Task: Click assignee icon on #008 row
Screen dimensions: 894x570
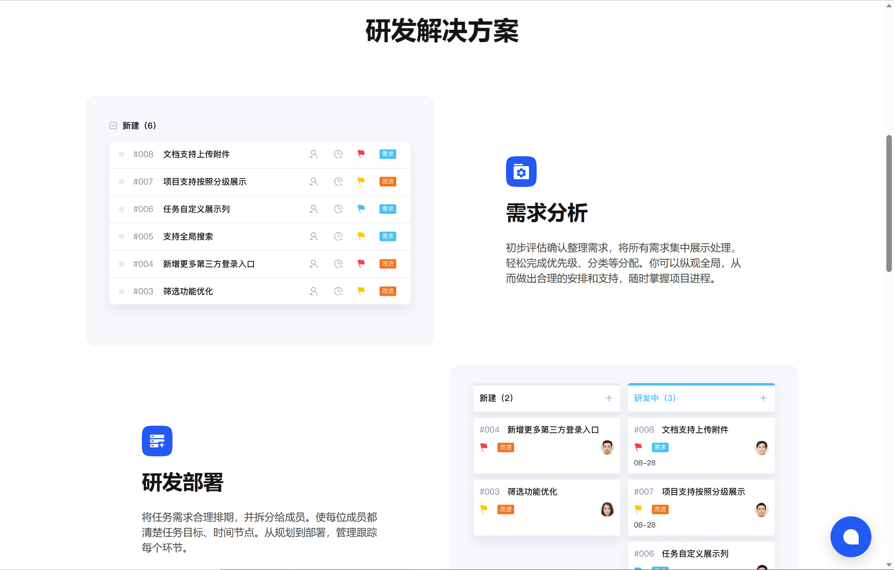Action: [313, 154]
